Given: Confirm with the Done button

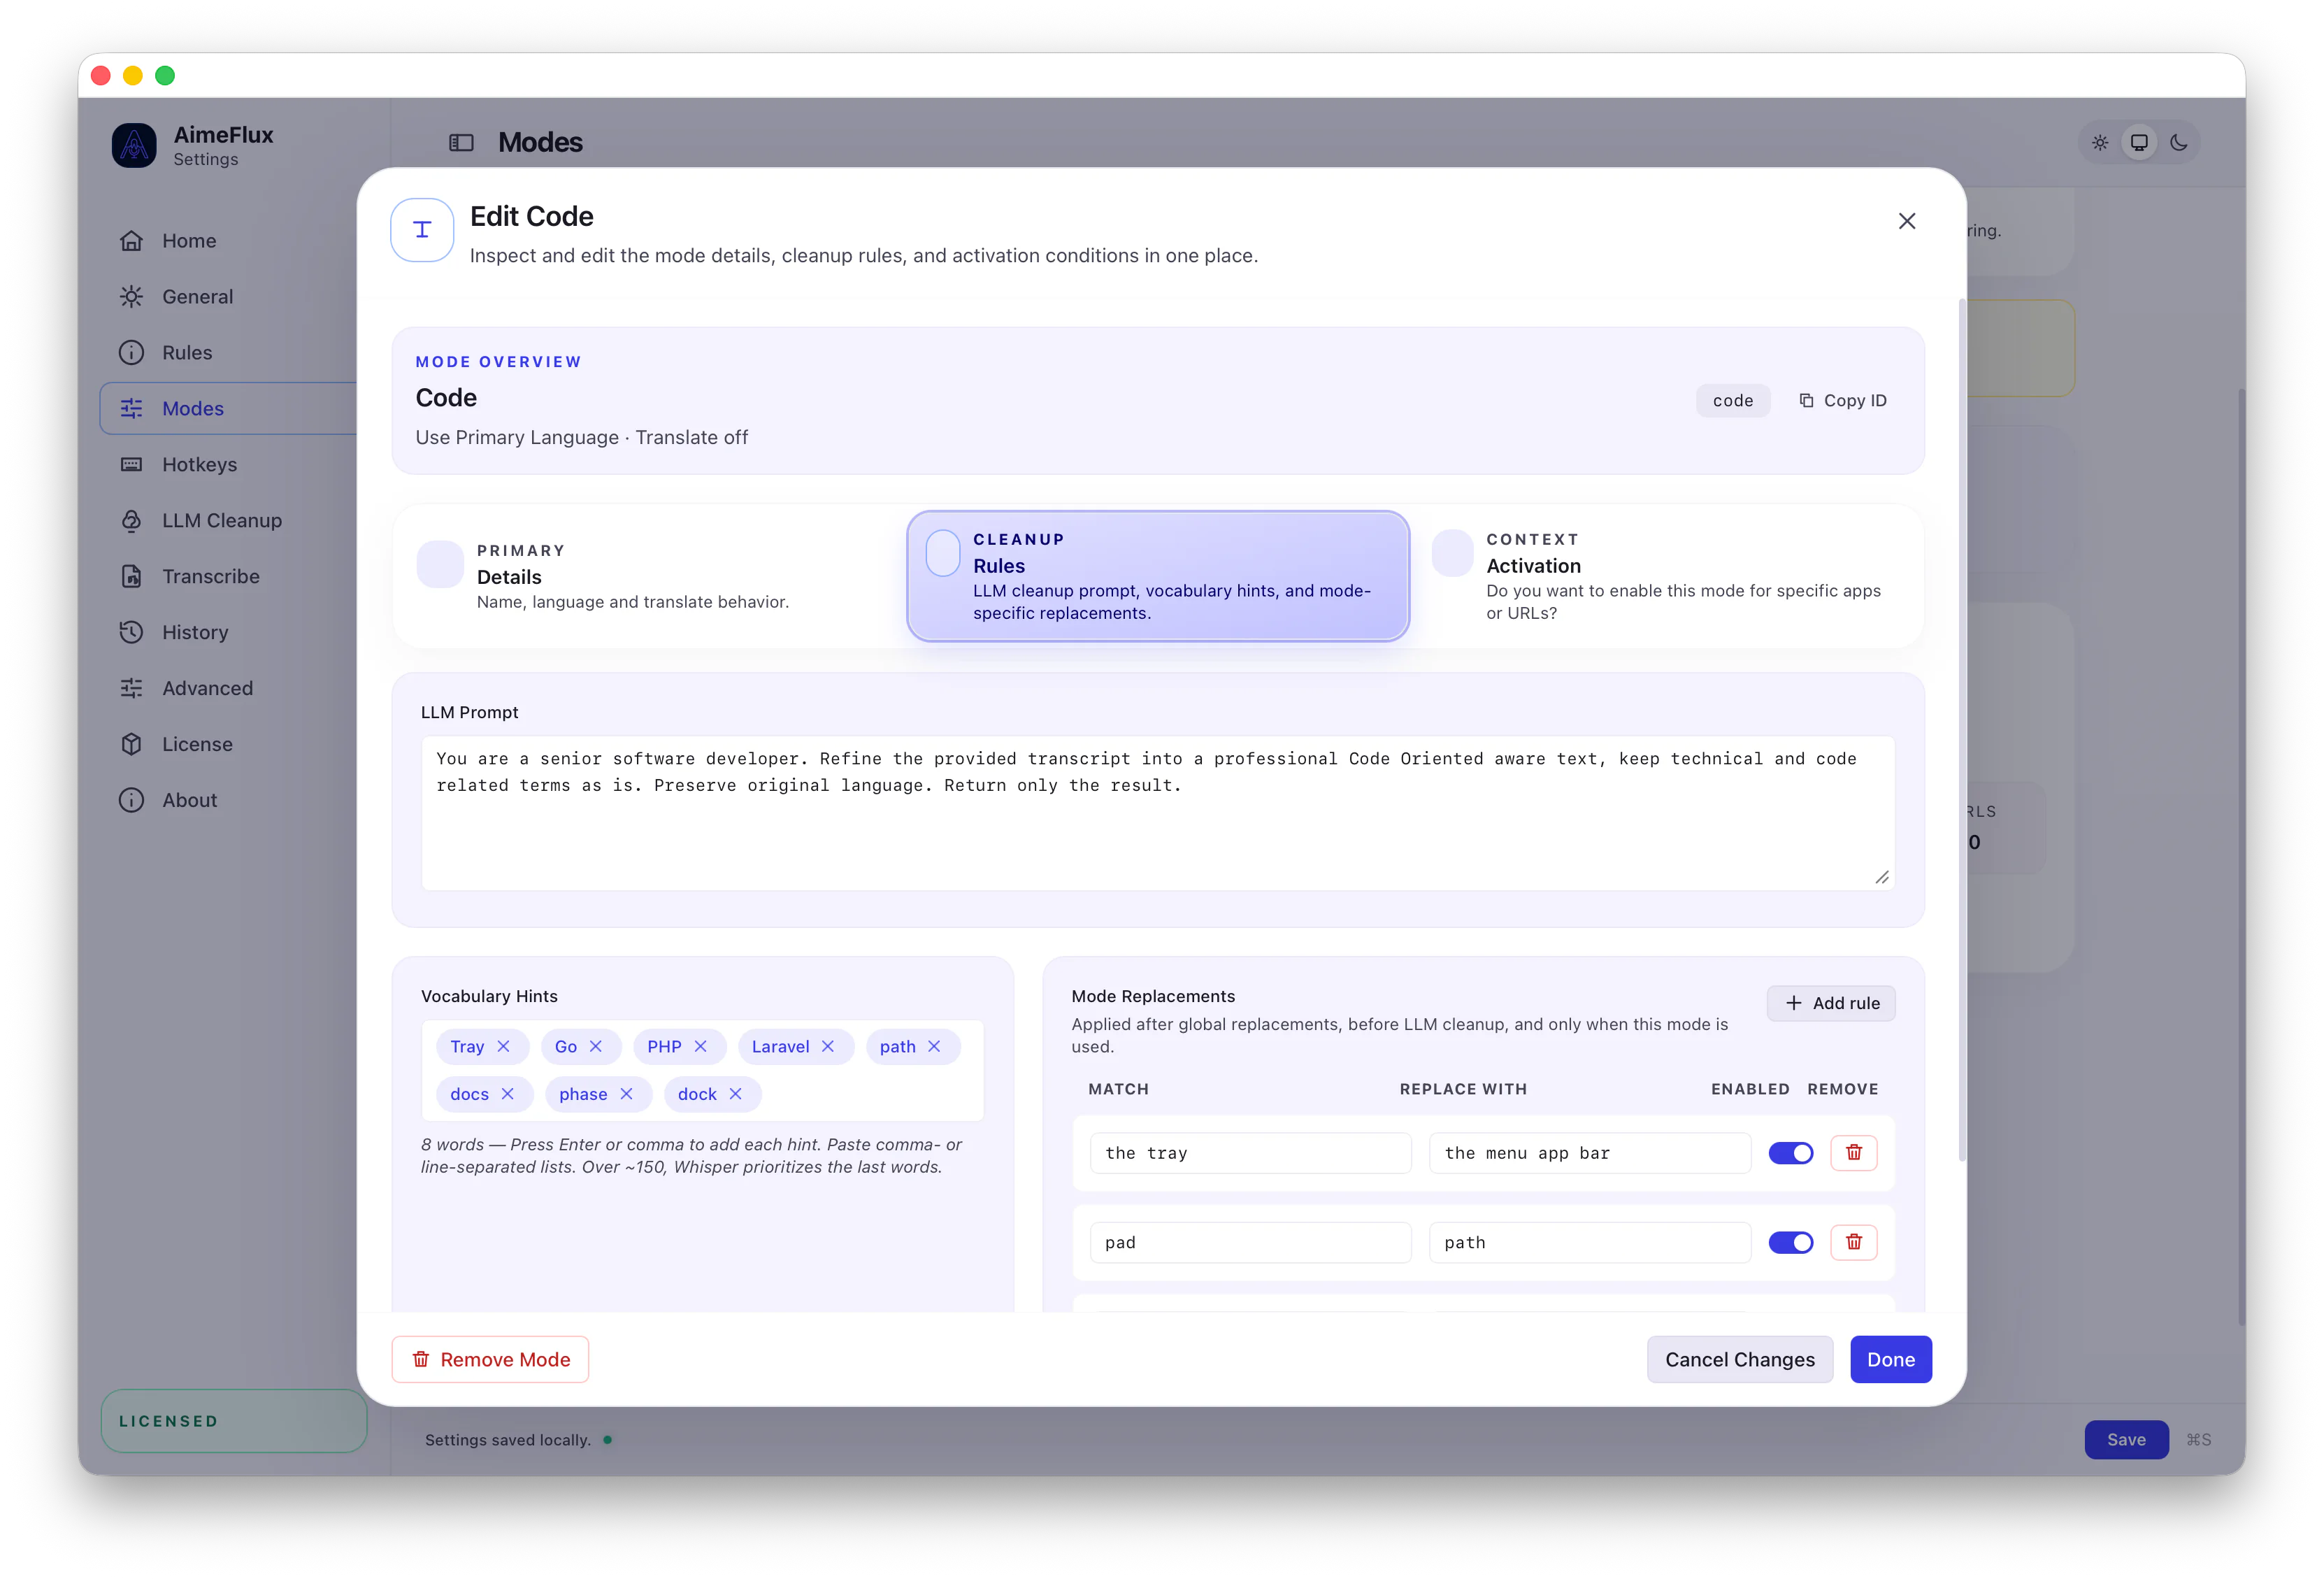Looking at the screenshot, I should pos(1890,1360).
